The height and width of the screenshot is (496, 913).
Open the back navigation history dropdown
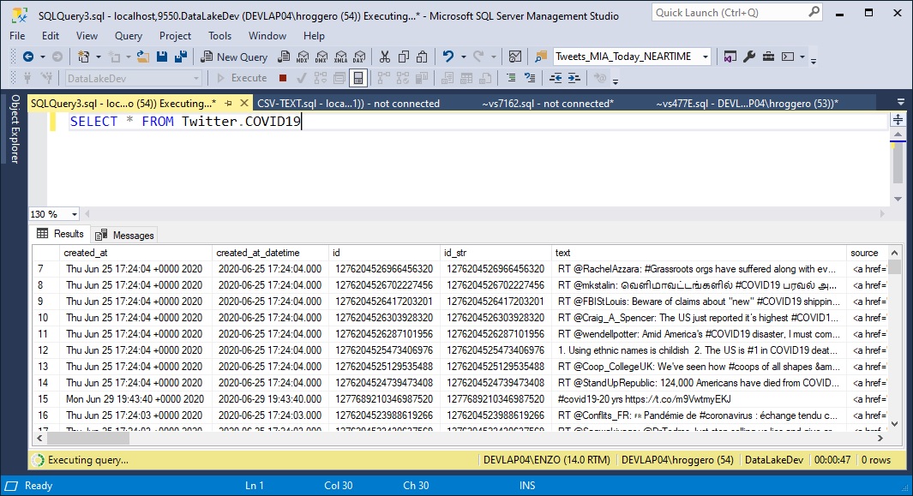click(43, 57)
